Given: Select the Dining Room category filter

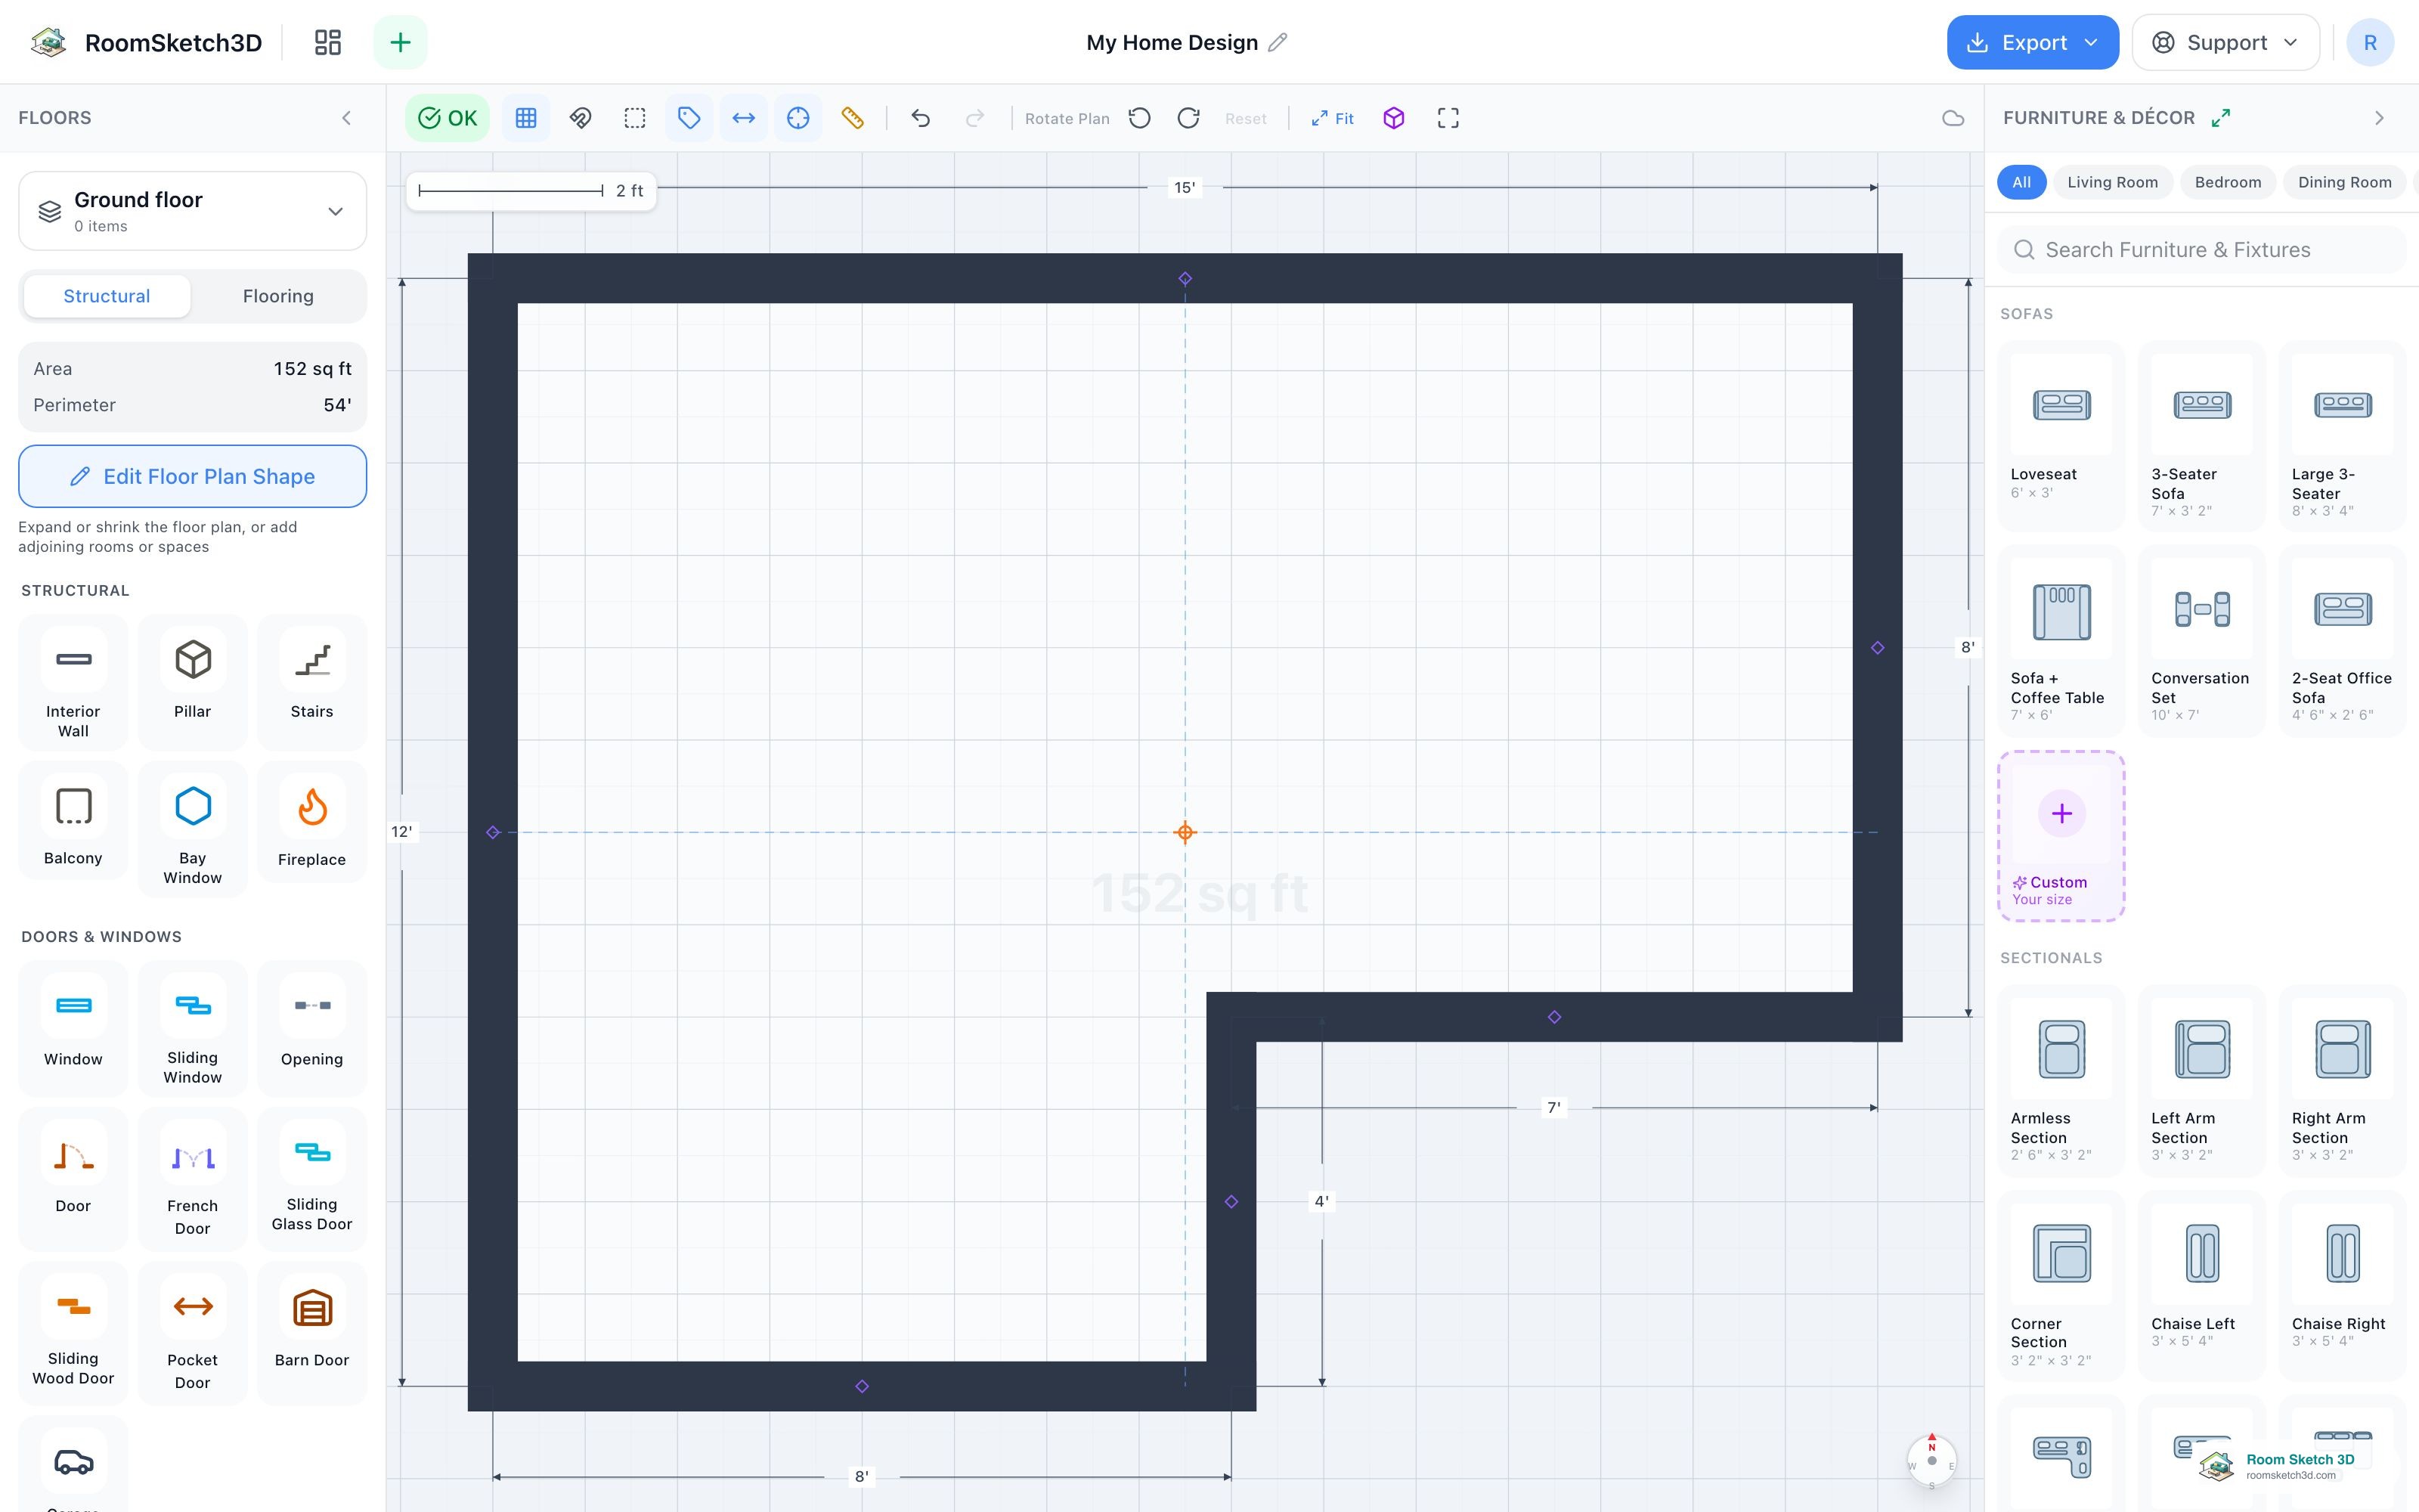Looking at the screenshot, I should point(2344,182).
